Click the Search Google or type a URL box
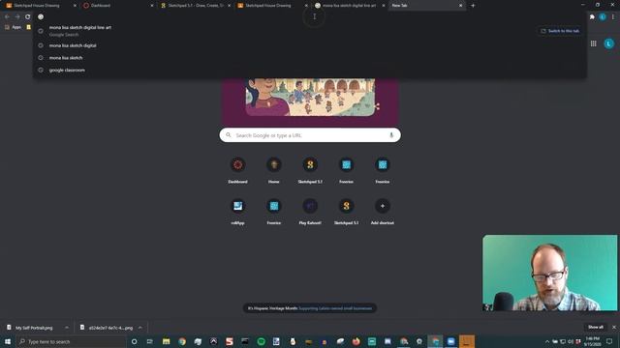620x348 pixels. (x=310, y=135)
